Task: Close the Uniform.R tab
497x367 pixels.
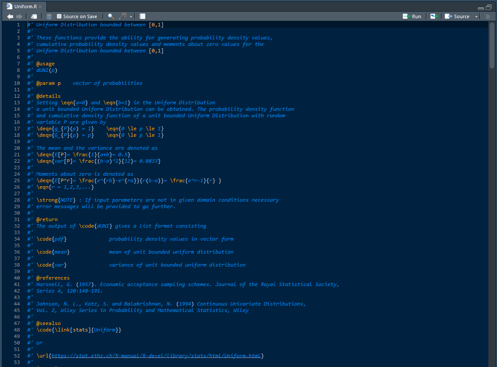Action: point(40,6)
